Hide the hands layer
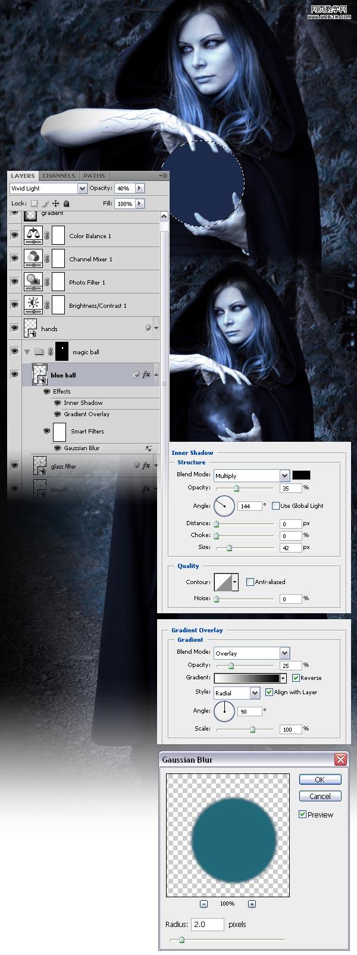Image resolution: width=357 pixels, height=955 pixels. [x=14, y=328]
